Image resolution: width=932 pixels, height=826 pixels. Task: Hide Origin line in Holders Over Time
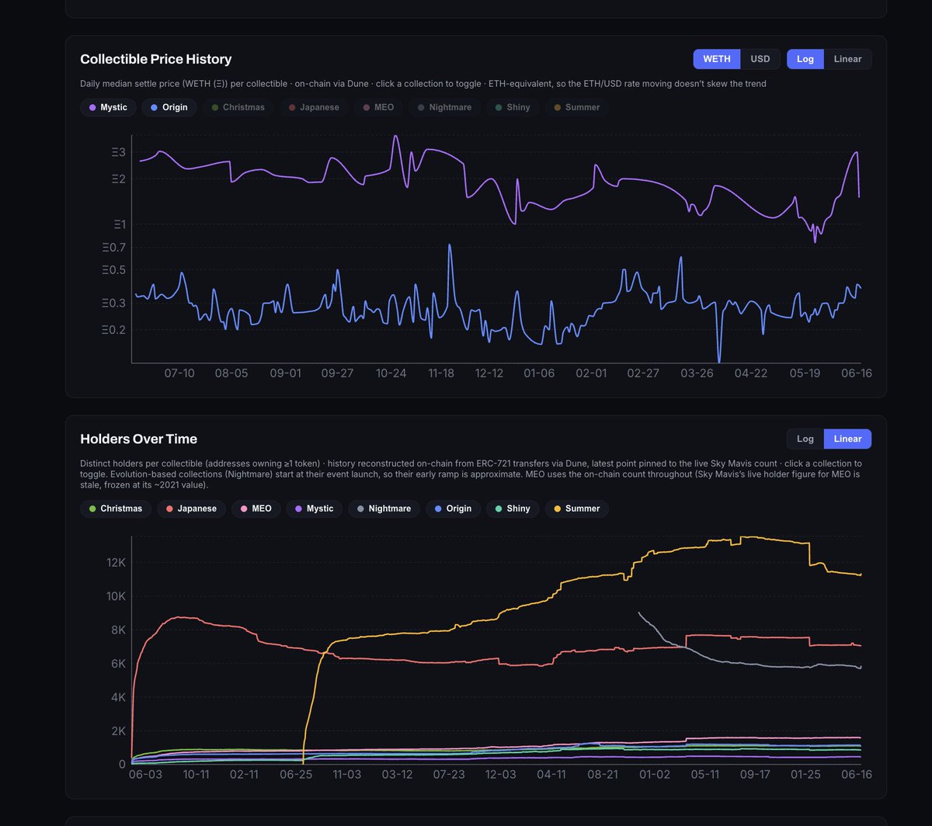(453, 508)
